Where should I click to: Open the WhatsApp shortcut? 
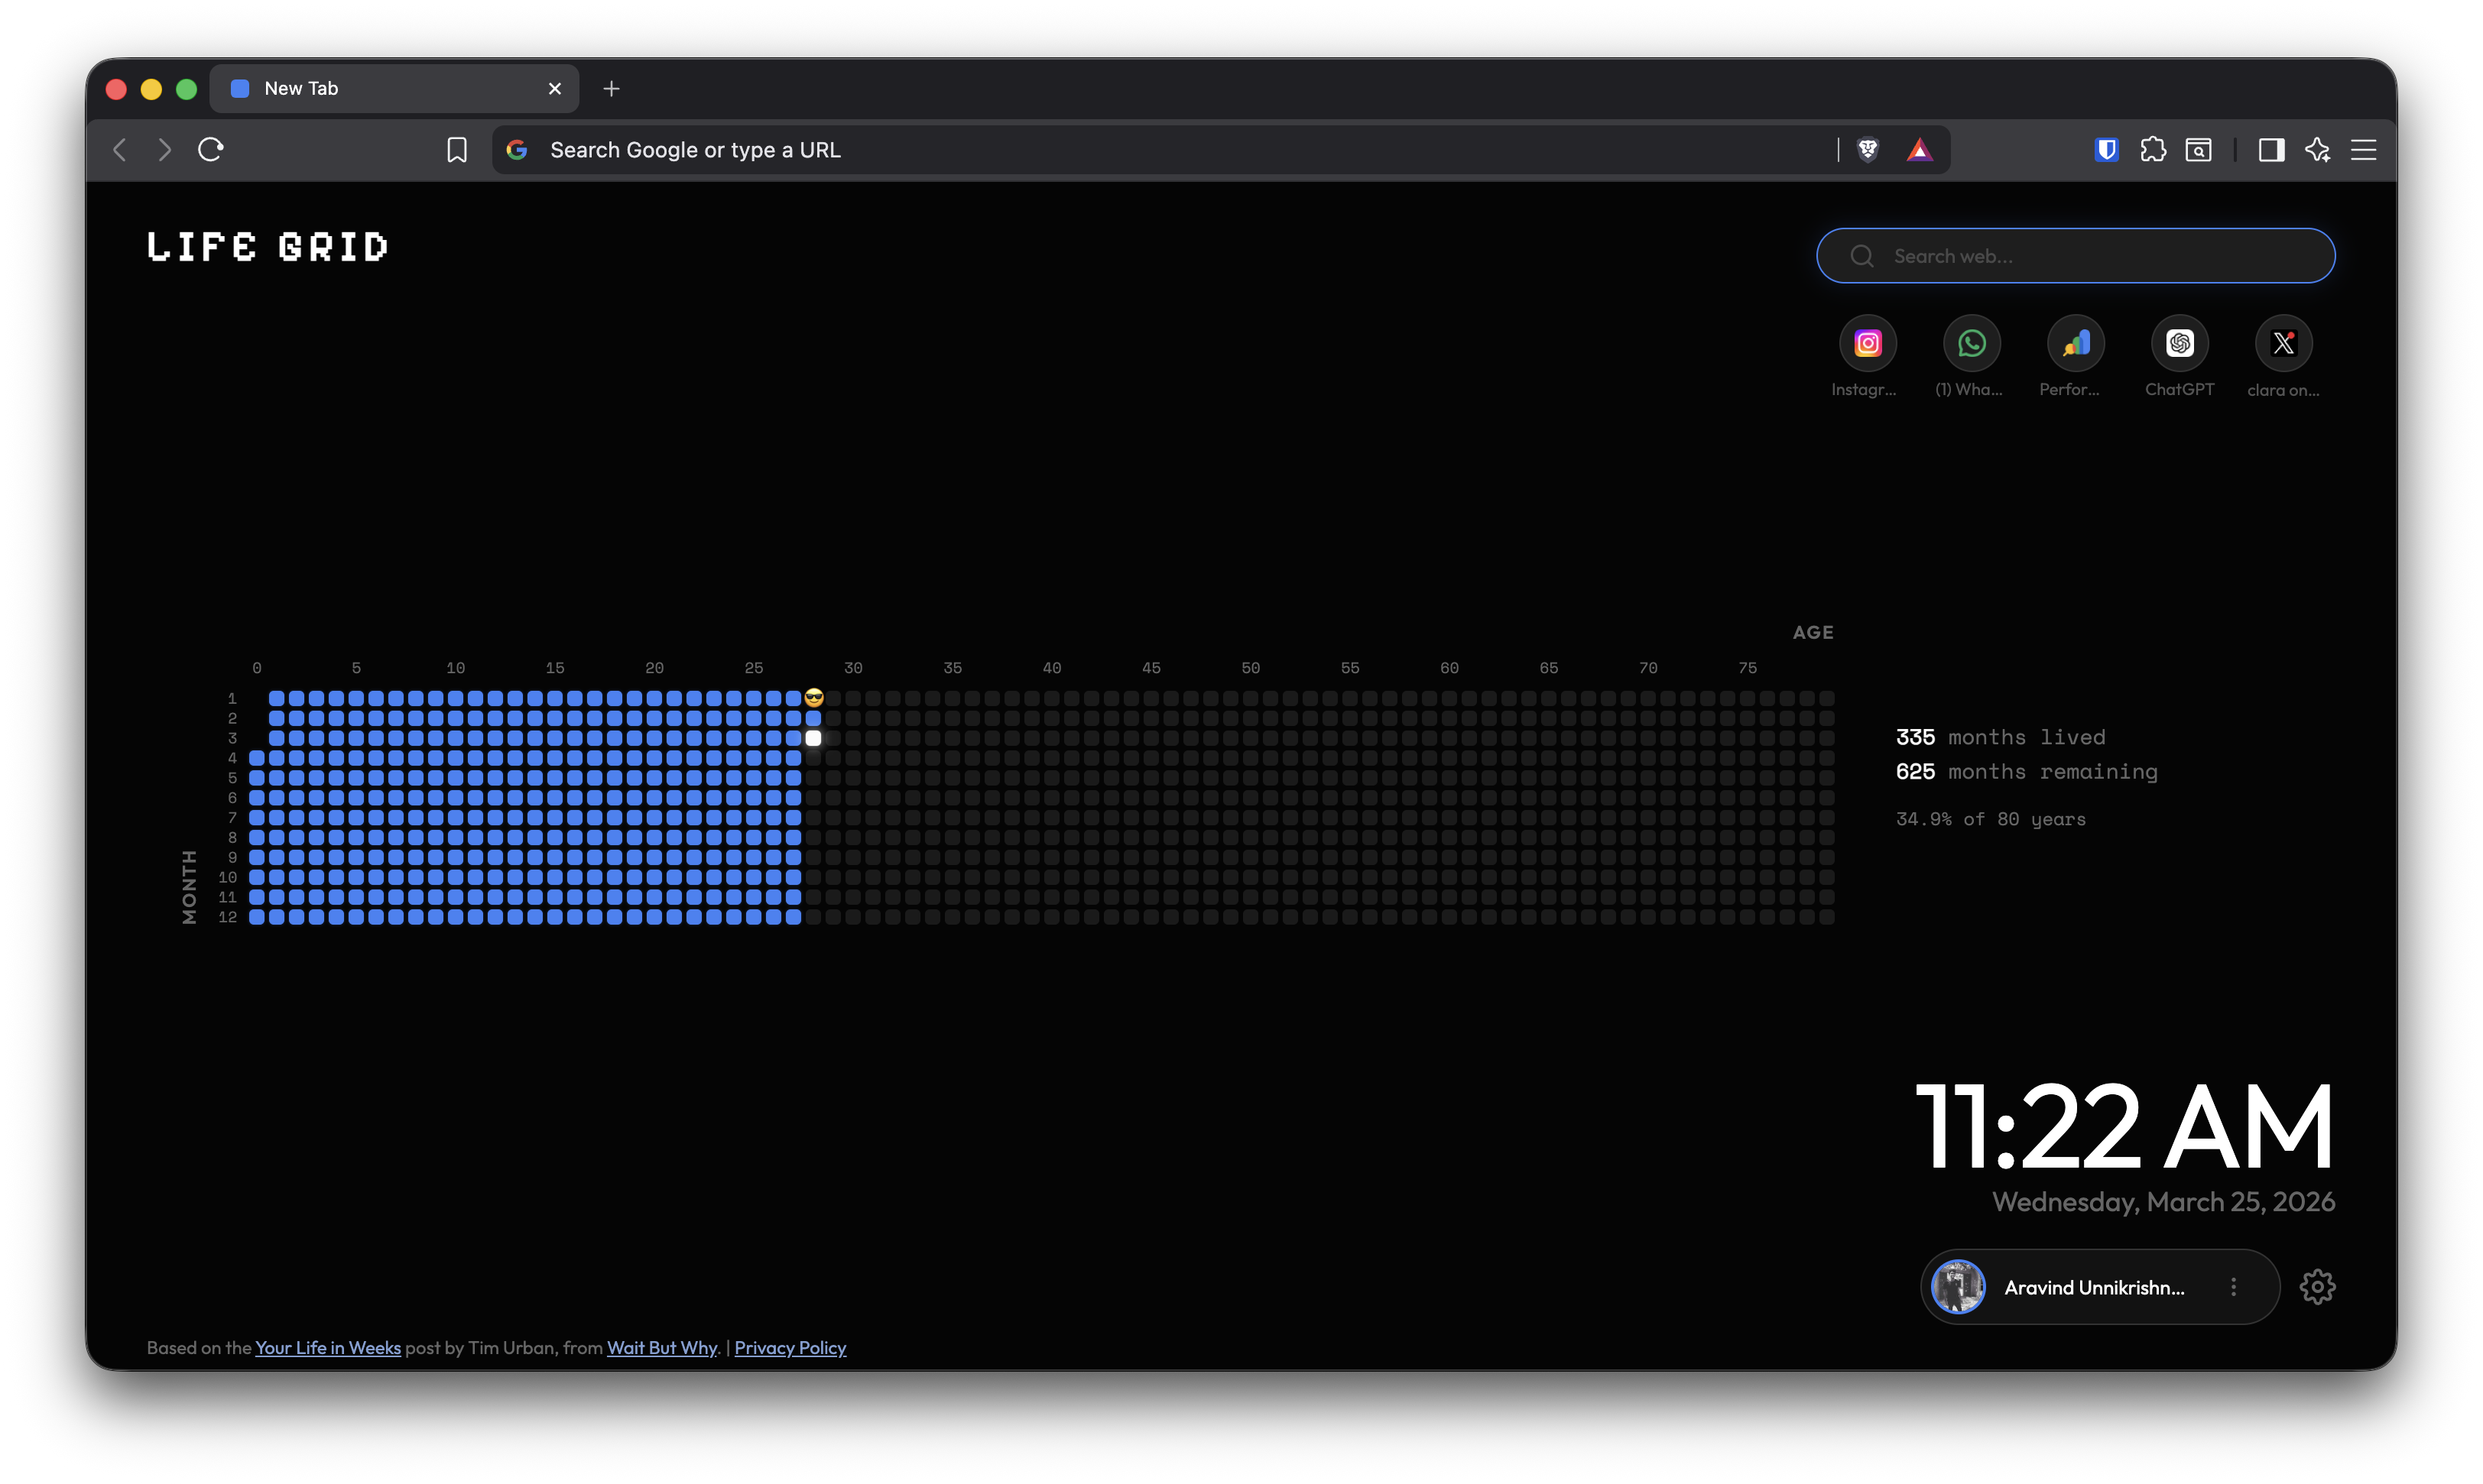coord(1971,343)
